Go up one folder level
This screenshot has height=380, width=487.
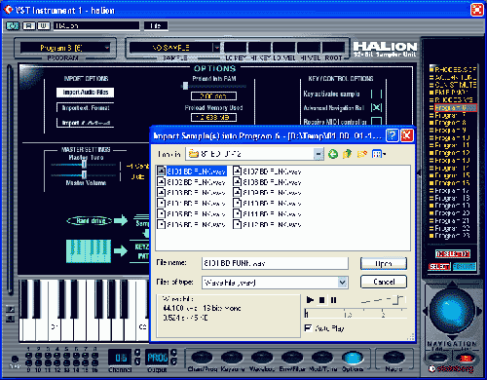(347, 154)
